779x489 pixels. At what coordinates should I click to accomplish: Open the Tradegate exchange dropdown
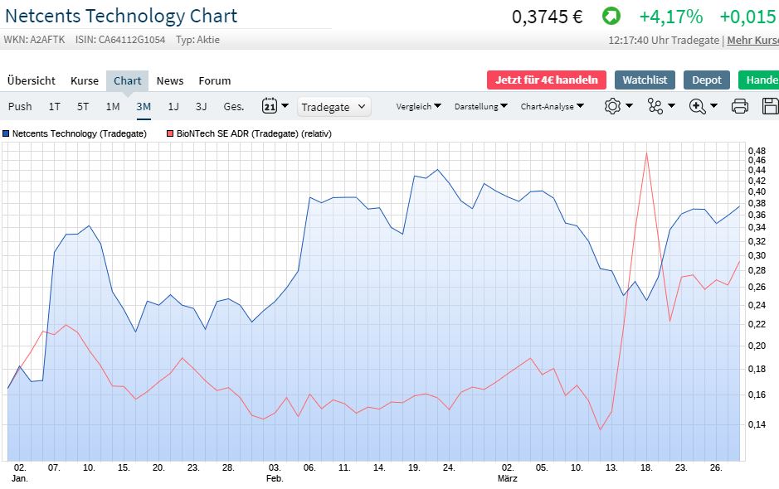pyautogui.click(x=334, y=107)
